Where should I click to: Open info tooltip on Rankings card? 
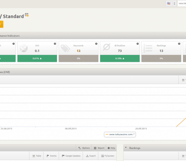coord(179,44)
